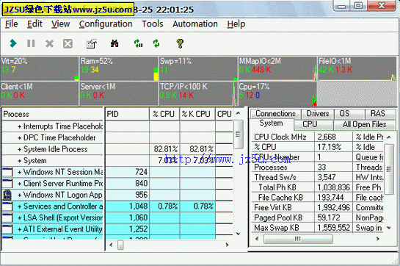
Task: Select the Total Ph KB value 1,038,836
Action: 334,187
